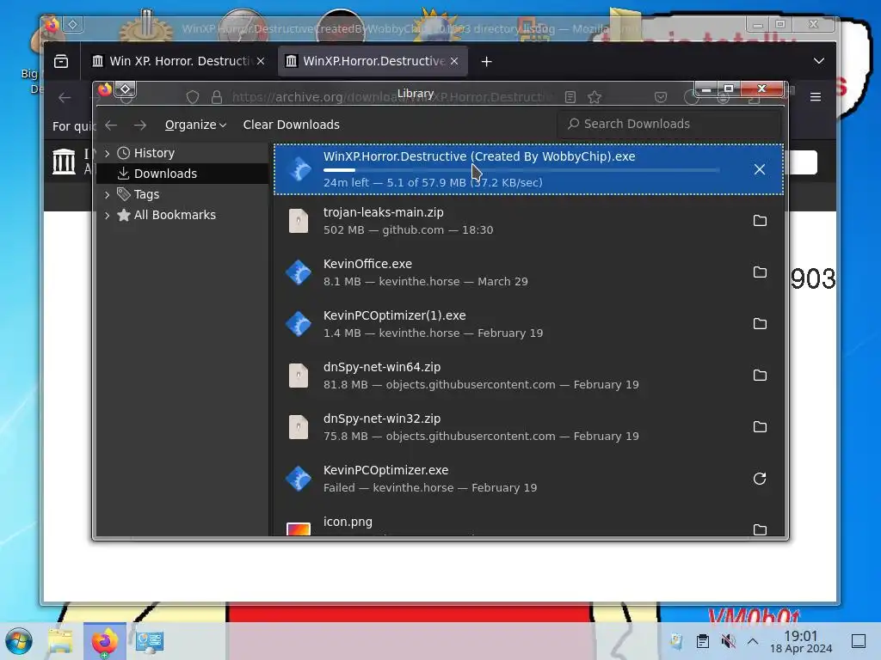Screen dimensions: 881x660
Task: Open folder for icon.png download
Action: point(760,529)
